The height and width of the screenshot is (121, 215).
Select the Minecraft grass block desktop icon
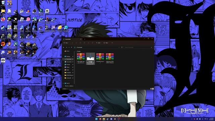point(9,19)
